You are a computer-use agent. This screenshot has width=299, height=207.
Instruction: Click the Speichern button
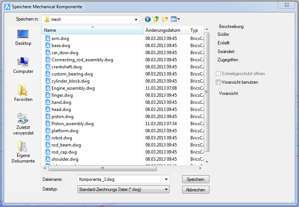[x=196, y=179]
